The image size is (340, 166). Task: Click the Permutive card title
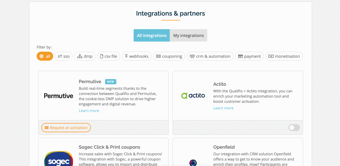tap(90, 82)
